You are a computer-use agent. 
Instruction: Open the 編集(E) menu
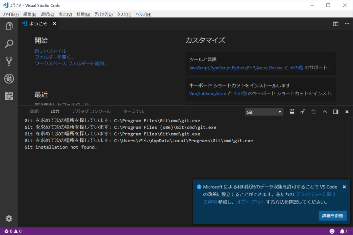point(30,14)
